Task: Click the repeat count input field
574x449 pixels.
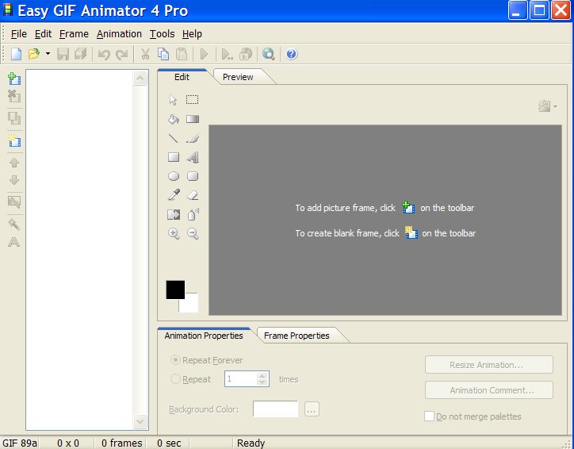Action: point(241,378)
